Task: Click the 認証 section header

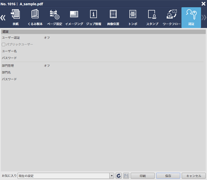Action: point(103,32)
